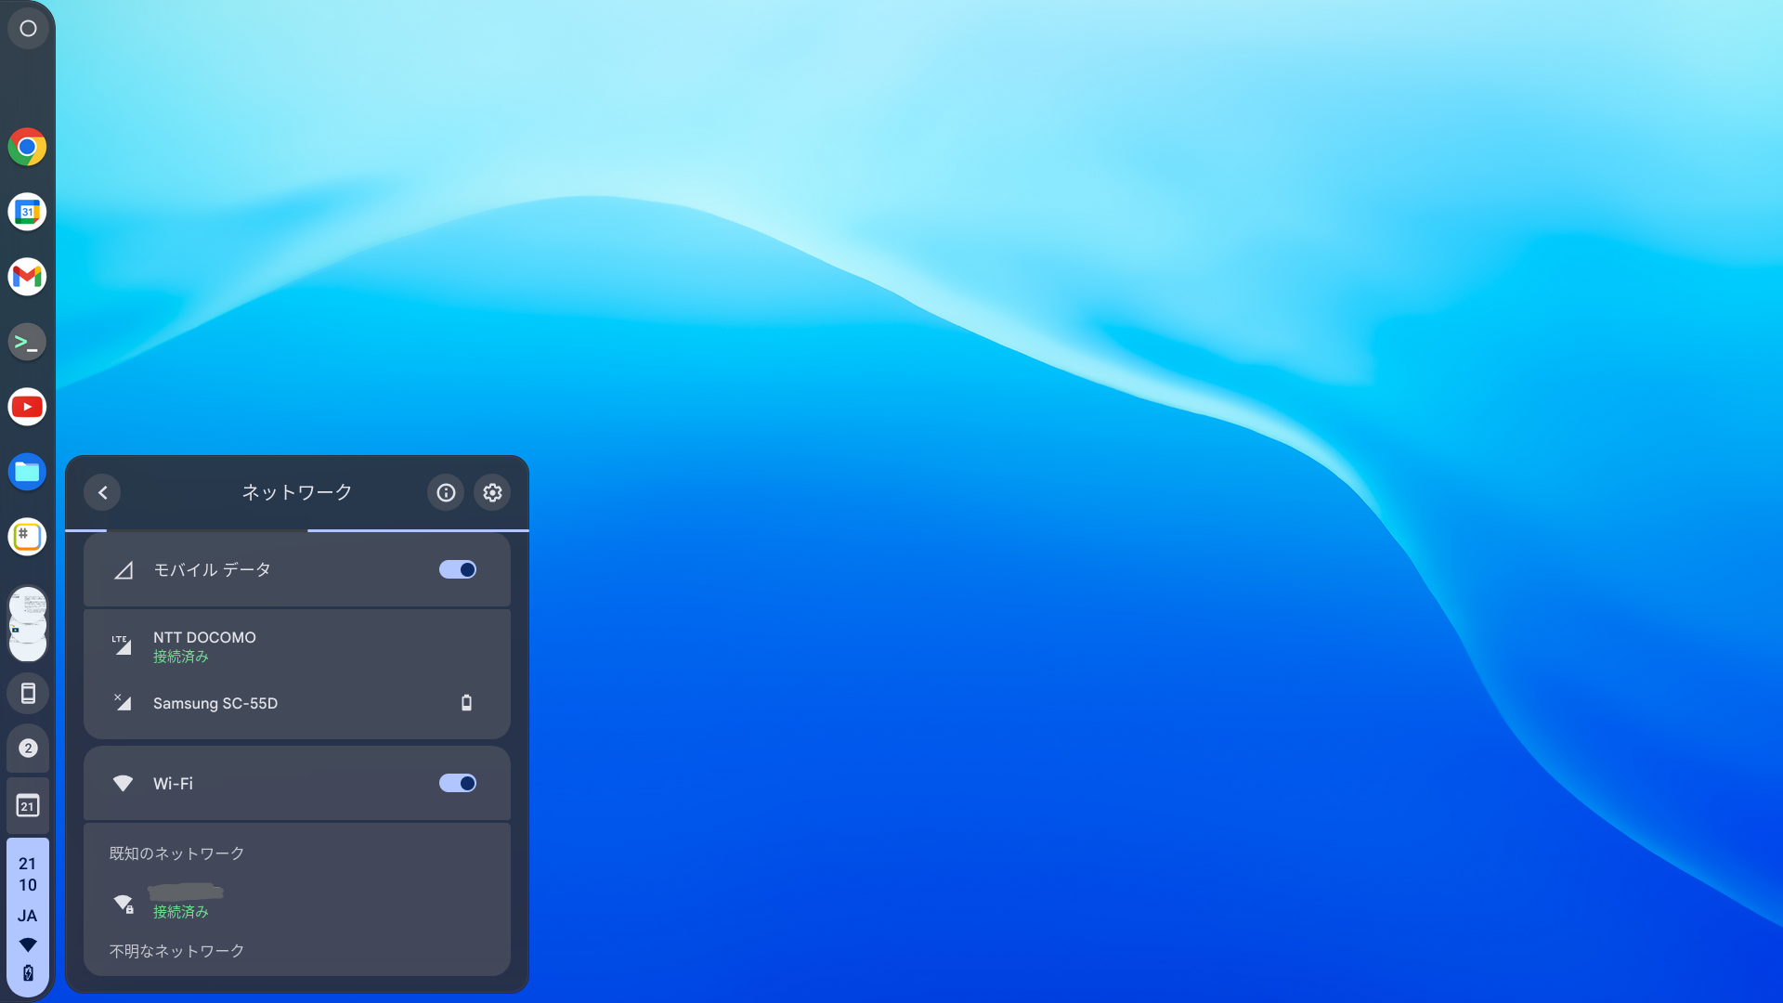Go back from ネットワーク panel

coord(103,492)
